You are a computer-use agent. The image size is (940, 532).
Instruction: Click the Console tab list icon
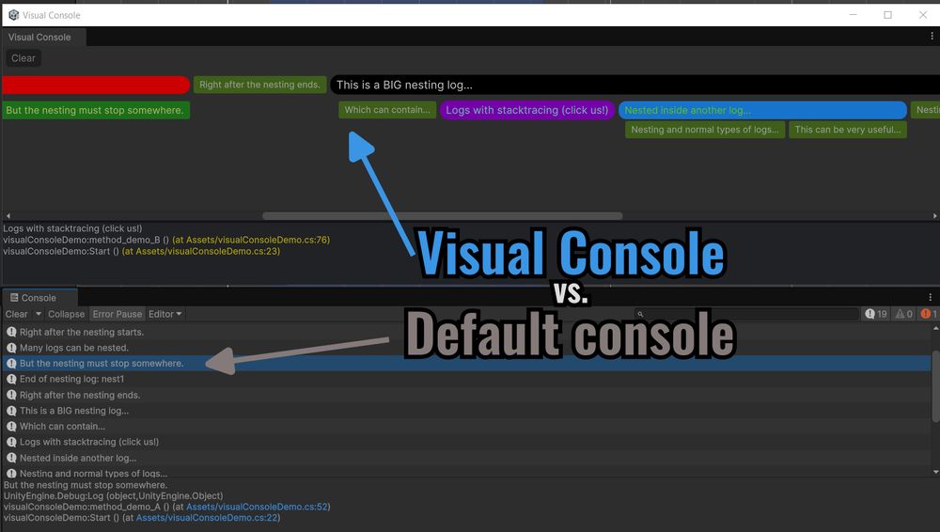14,298
